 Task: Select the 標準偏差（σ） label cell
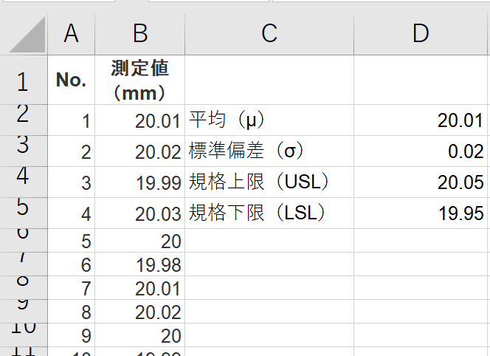(x=269, y=151)
